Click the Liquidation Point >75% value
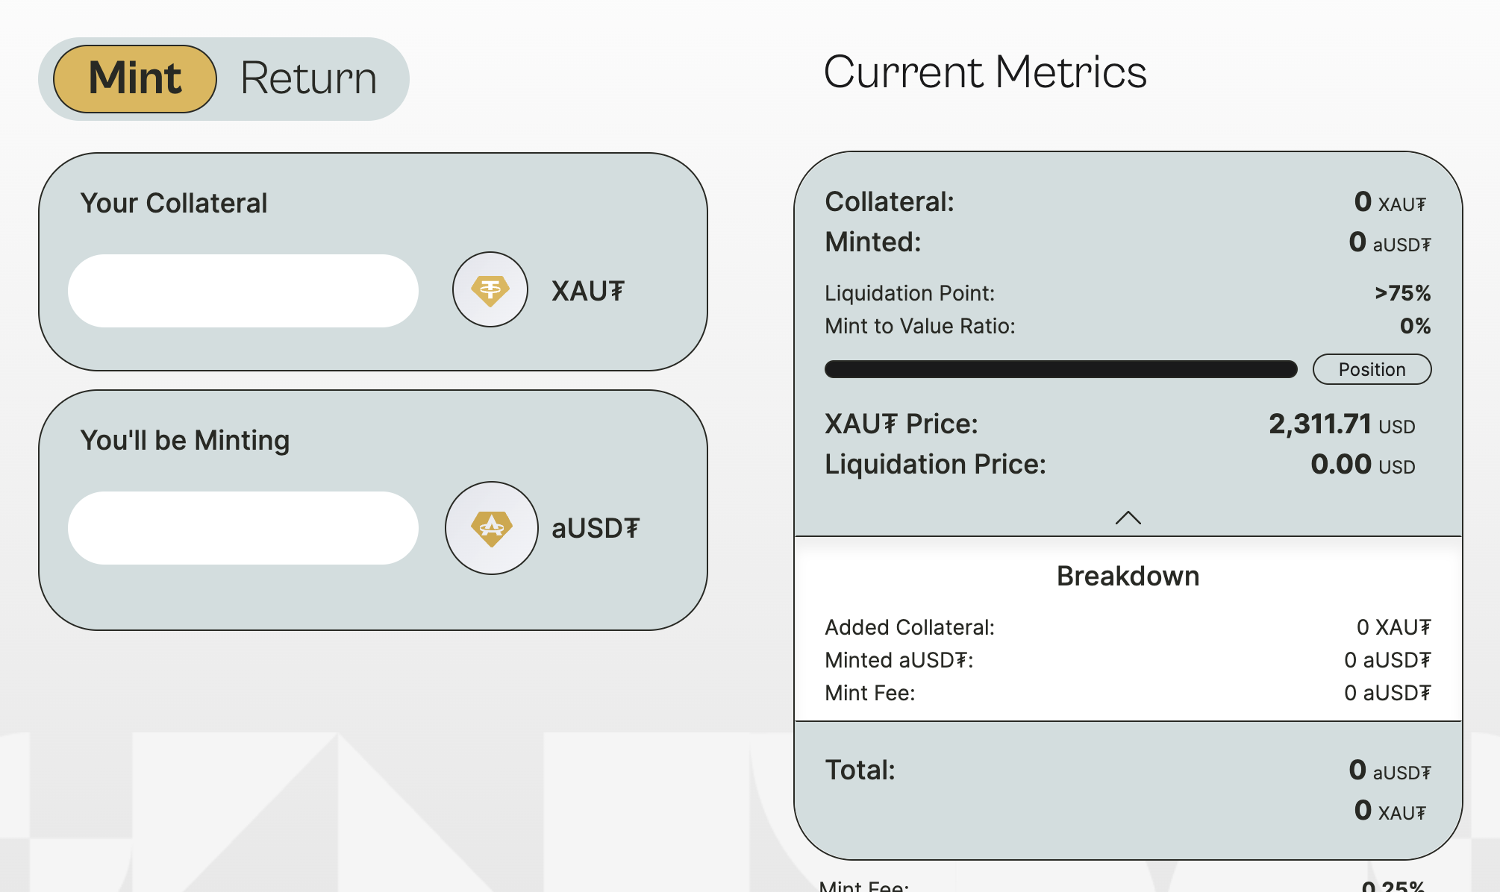Image resolution: width=1500 pixels, height=892 pixels. point(1402,293)
